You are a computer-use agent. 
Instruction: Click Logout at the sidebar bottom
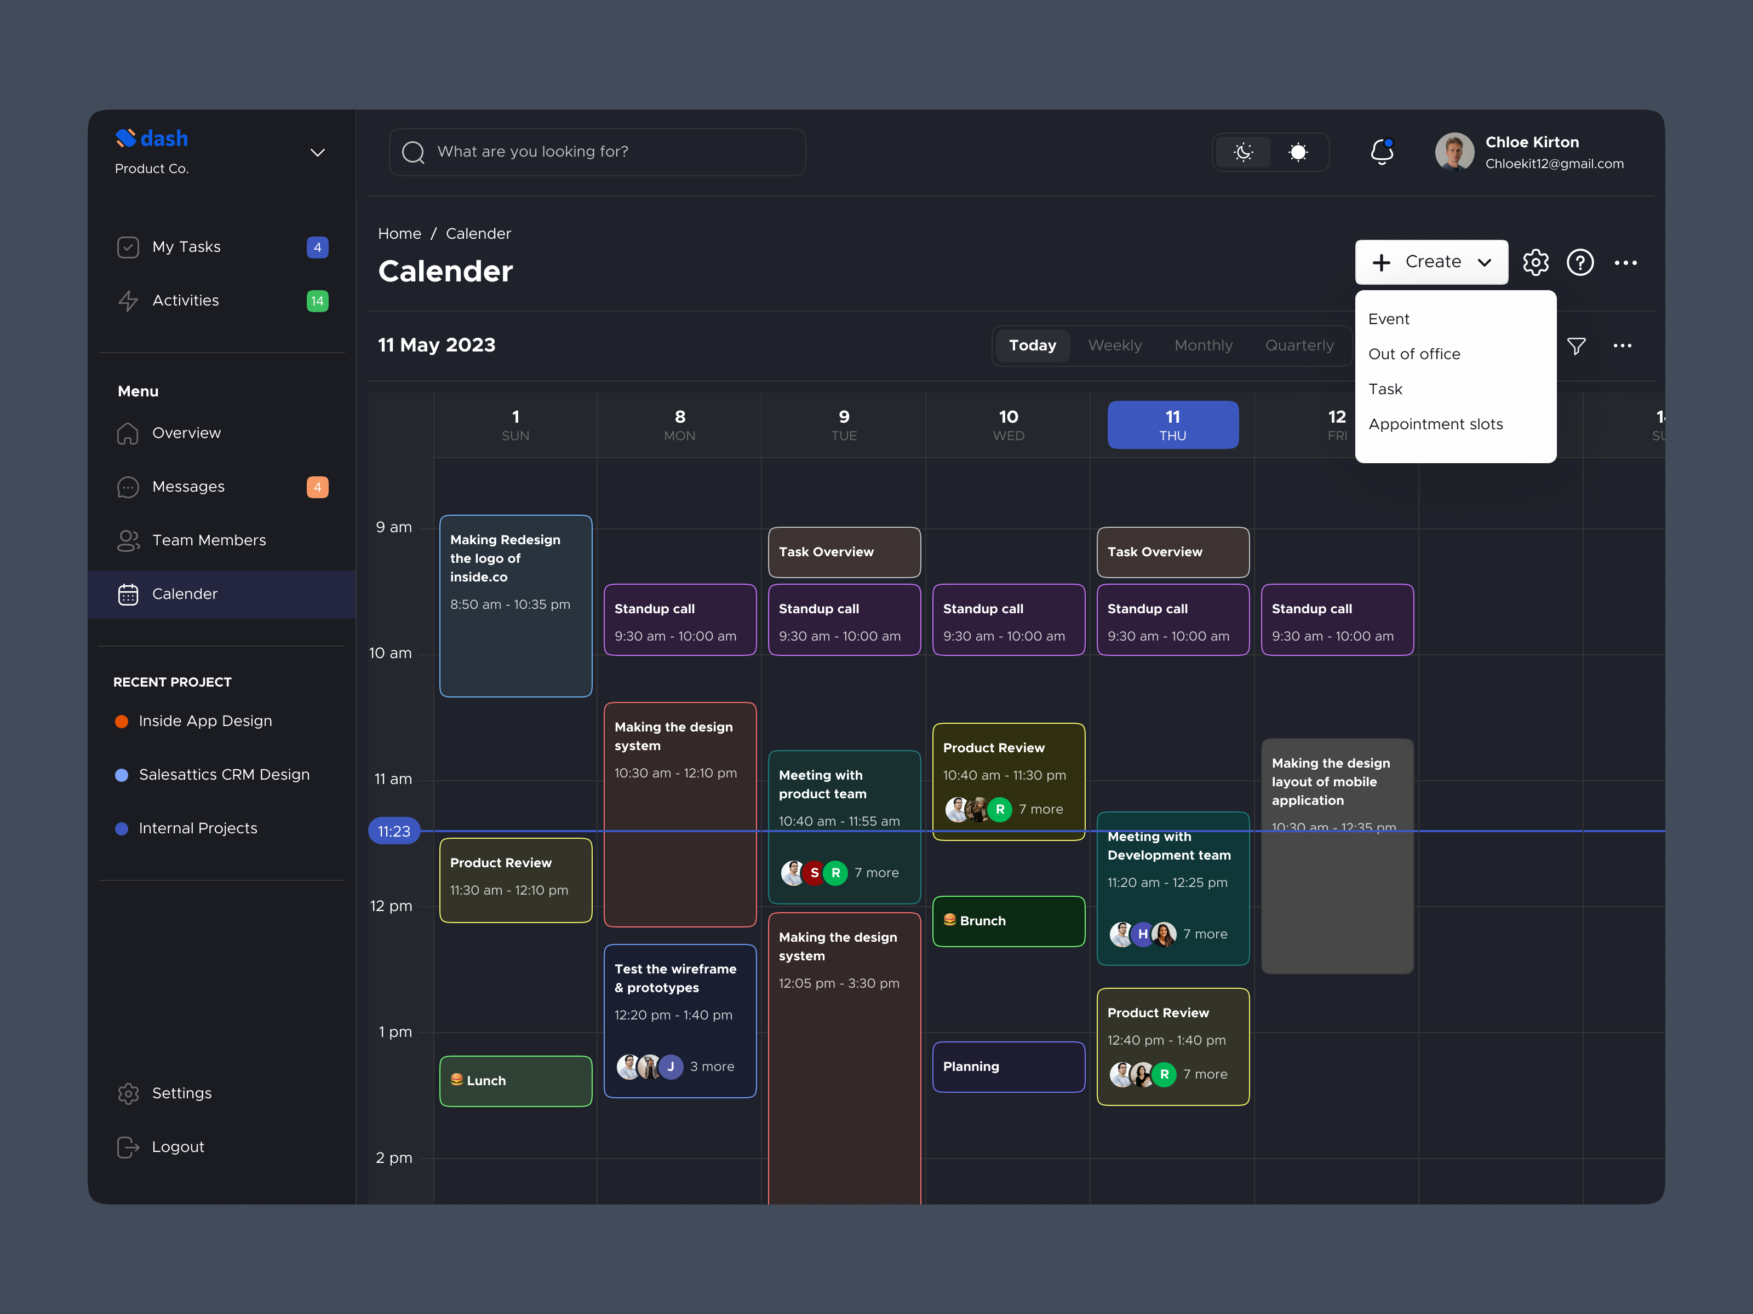click(177, 1146)
